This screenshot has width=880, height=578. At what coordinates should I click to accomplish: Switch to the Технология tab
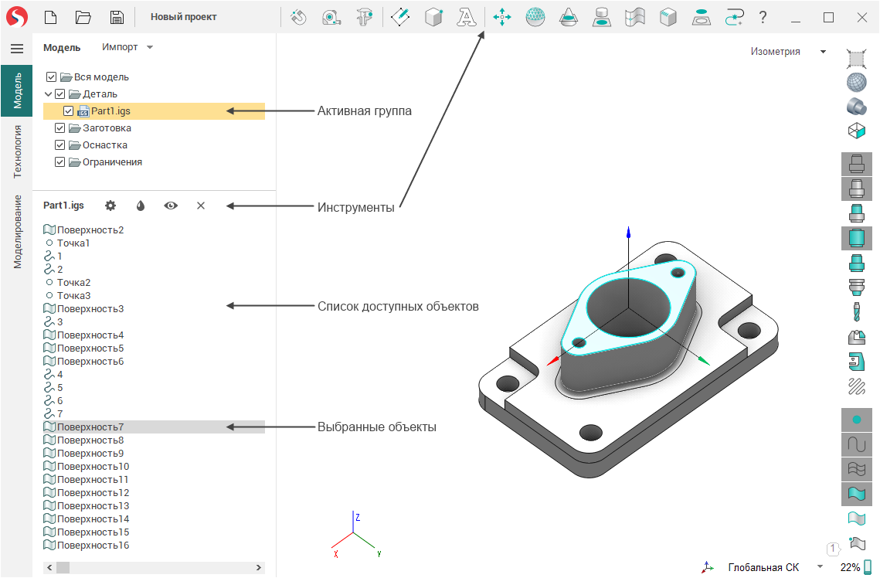pos(17,151)
